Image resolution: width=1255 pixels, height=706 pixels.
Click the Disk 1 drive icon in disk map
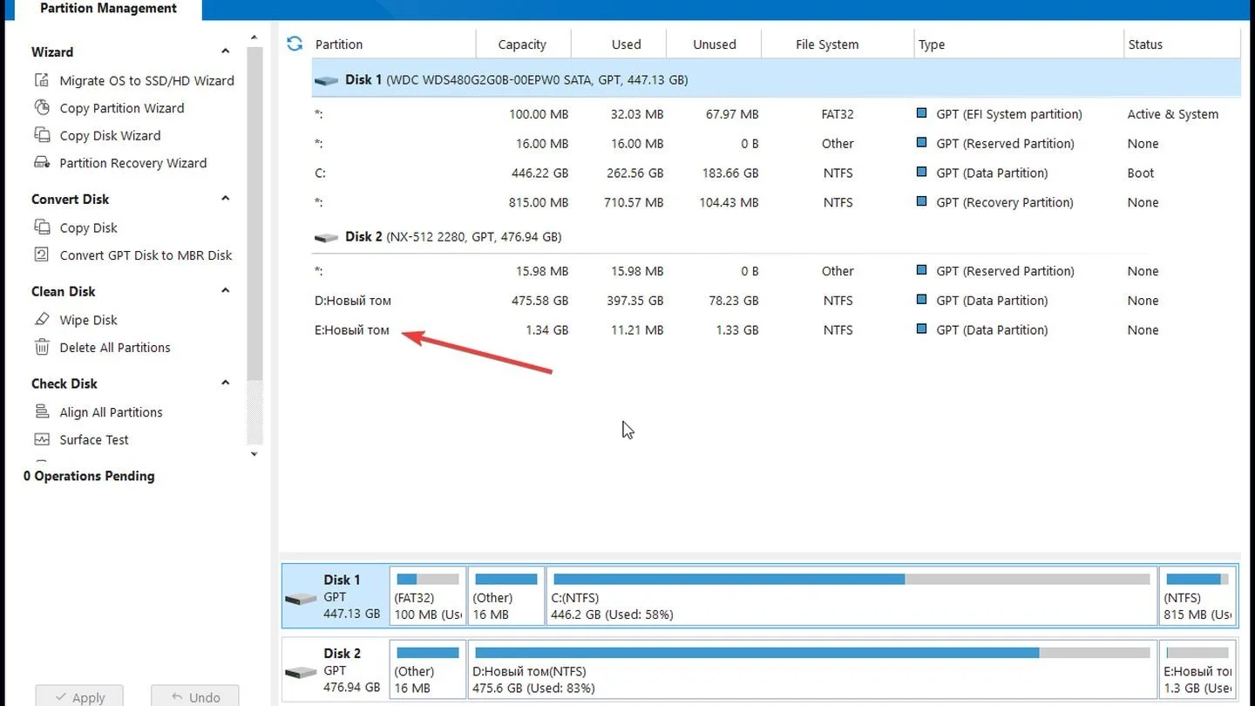point(301,599)
